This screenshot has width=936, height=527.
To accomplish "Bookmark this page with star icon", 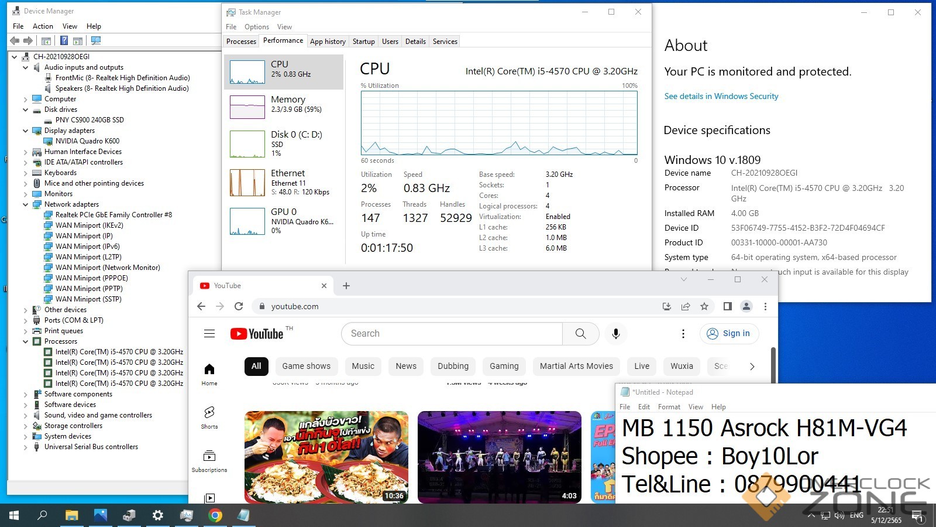I will point(704,306).
